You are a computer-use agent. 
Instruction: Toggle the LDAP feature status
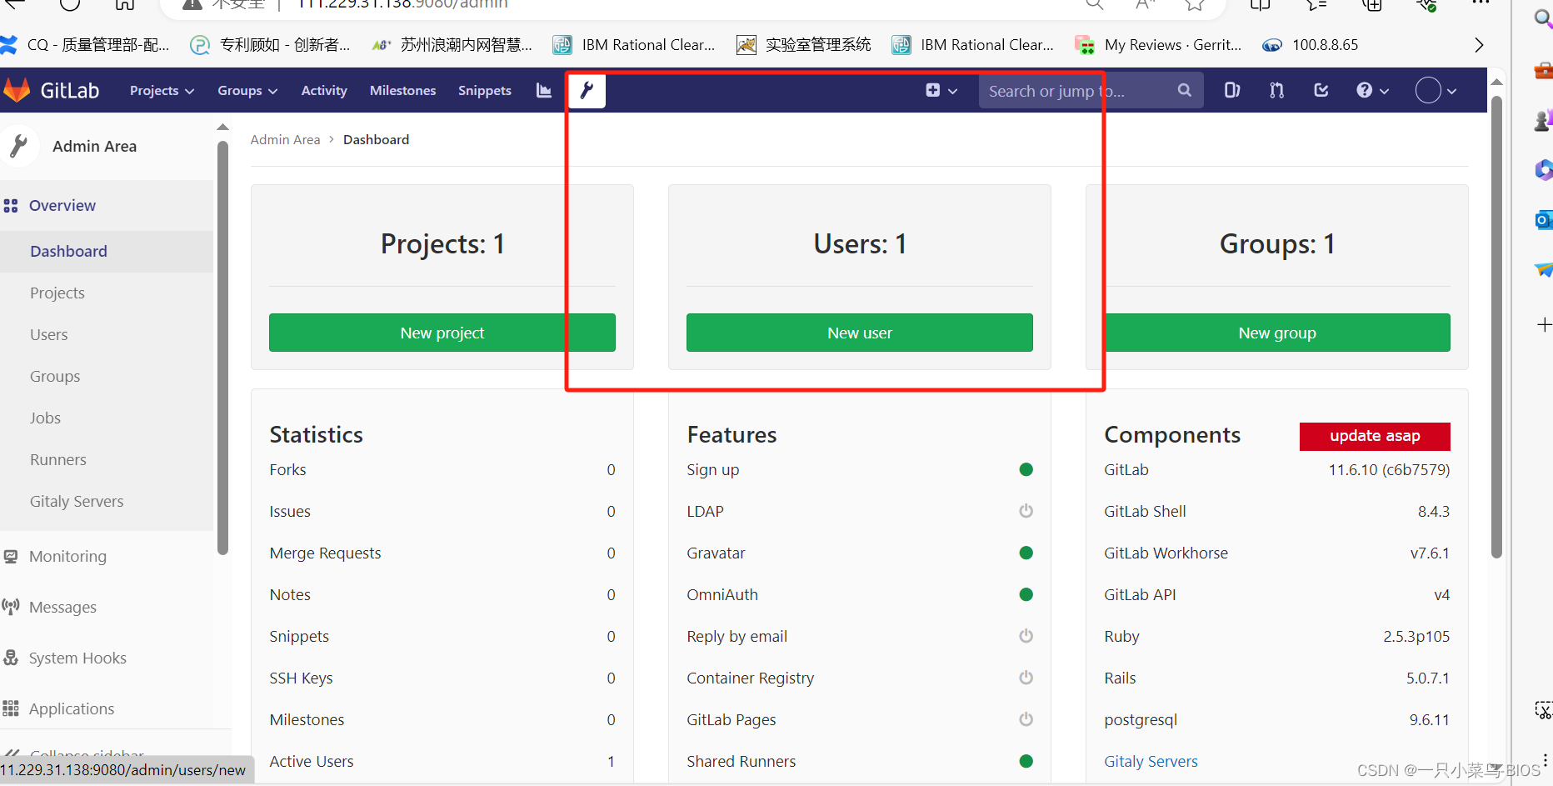point(1026,511)
